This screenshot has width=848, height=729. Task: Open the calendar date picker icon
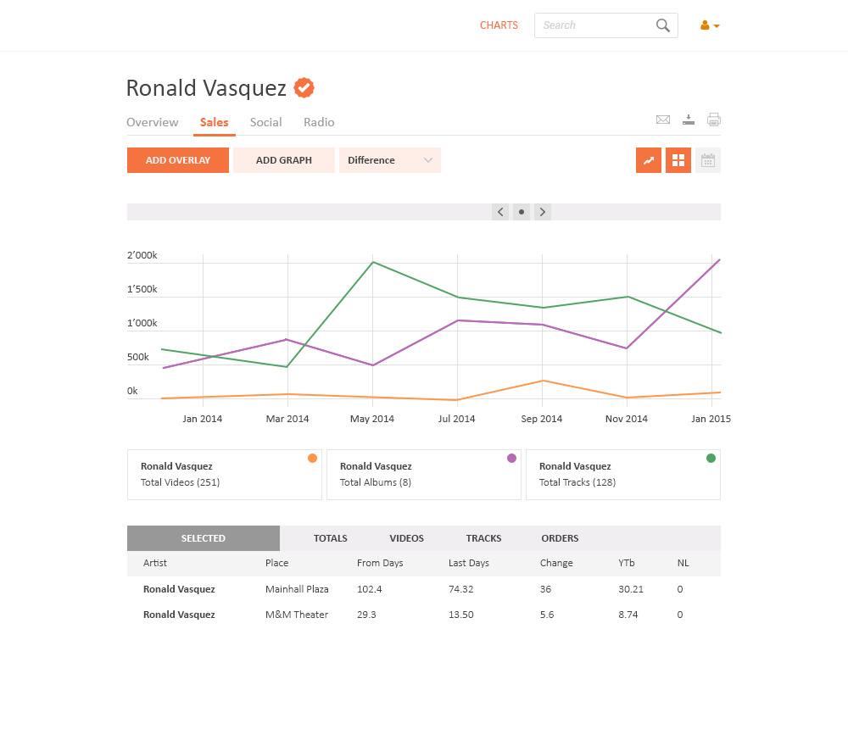point(708,160)
